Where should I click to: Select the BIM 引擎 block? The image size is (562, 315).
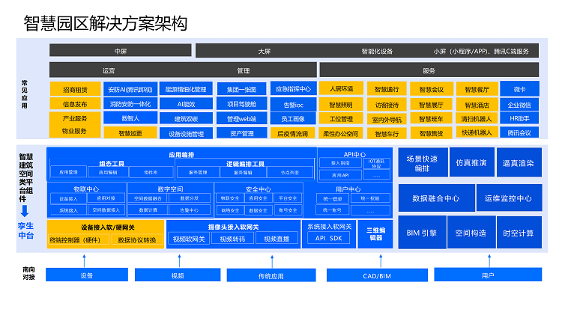point(422,233)
